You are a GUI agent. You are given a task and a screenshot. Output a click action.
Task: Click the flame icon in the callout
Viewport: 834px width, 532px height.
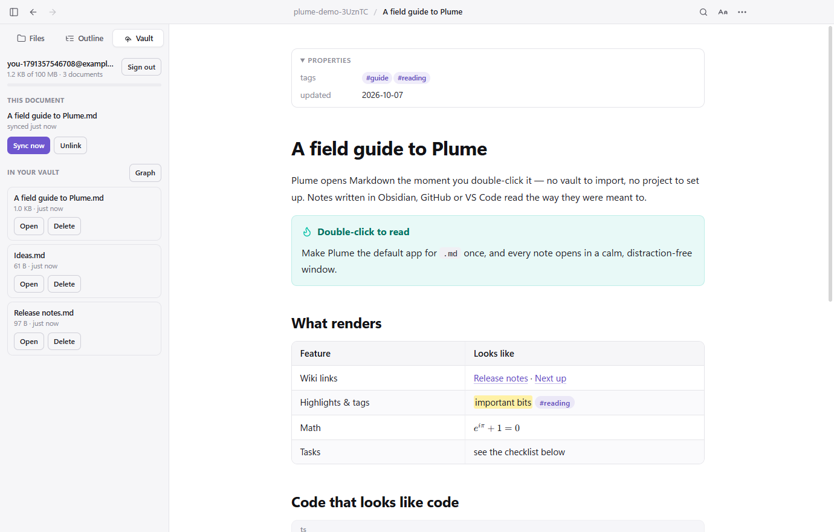tap(307, 232)
